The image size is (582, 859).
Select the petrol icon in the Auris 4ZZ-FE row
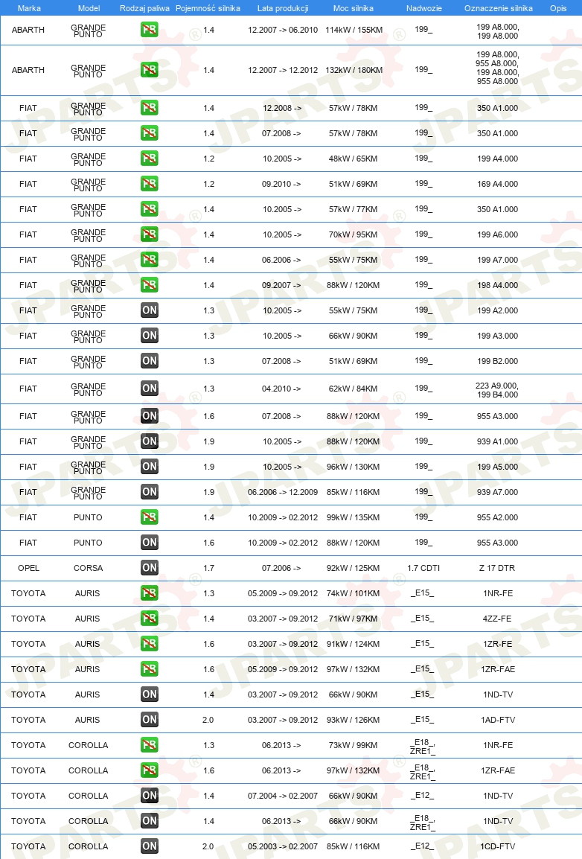click(x=150, y=618)
